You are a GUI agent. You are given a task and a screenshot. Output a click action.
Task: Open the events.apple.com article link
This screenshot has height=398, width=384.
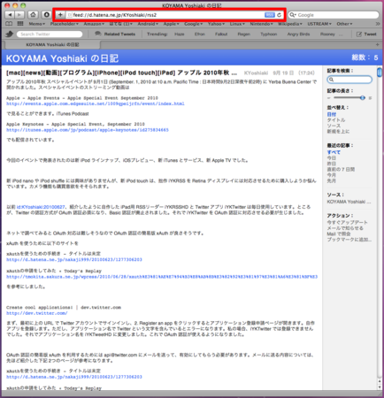coord(96,103)
